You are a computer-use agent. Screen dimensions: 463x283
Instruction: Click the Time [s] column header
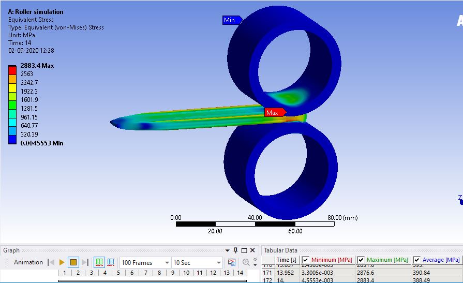coord(287,260)
